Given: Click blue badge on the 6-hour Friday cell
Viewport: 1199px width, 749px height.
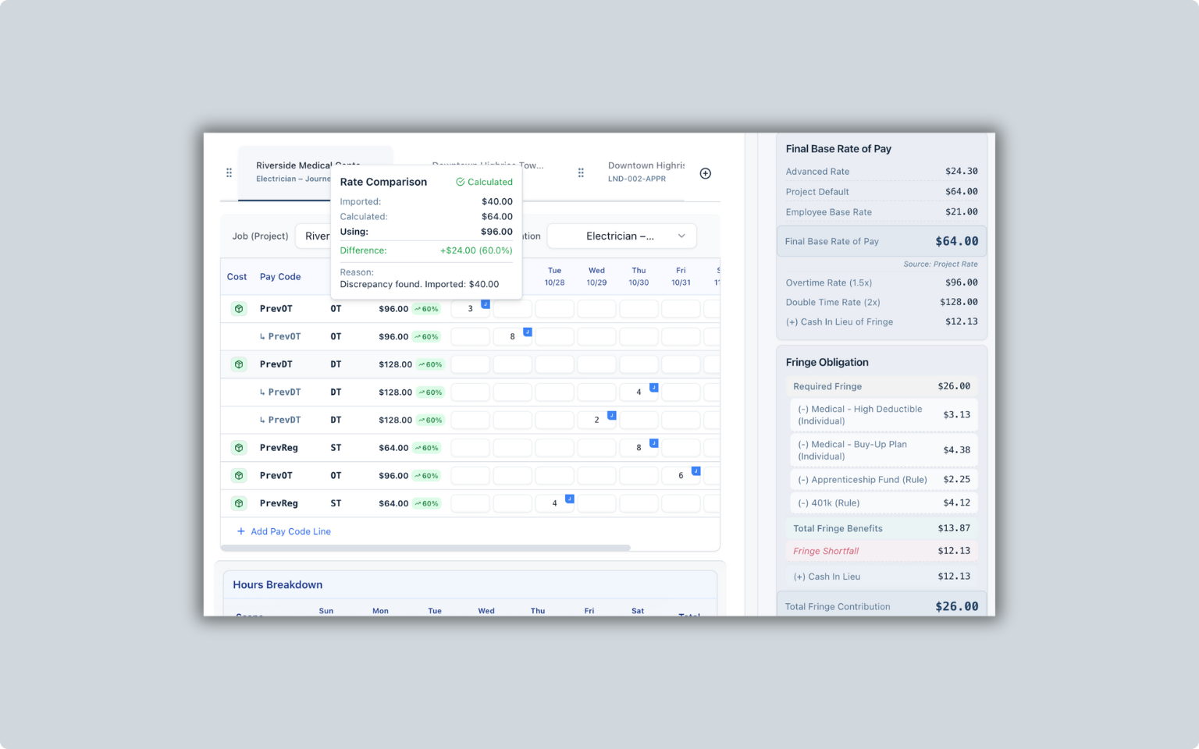Looking at the screenshot, I should [x=696, y=470].
